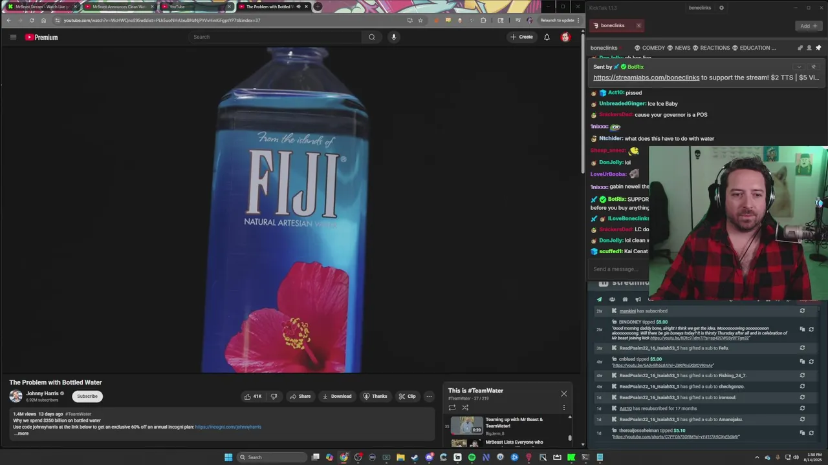Image resolution: width=828 pixels, height=465 pixels.
Task: Open user icon in KickTalk chat header
Action: pyautogui.click(x=809, y=48)
